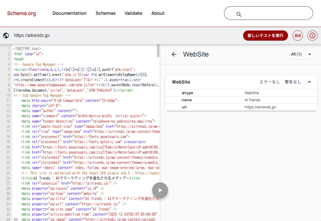Click the name row with AI Trends
This screenshot has width=321, height=221.
pos(241,100)
